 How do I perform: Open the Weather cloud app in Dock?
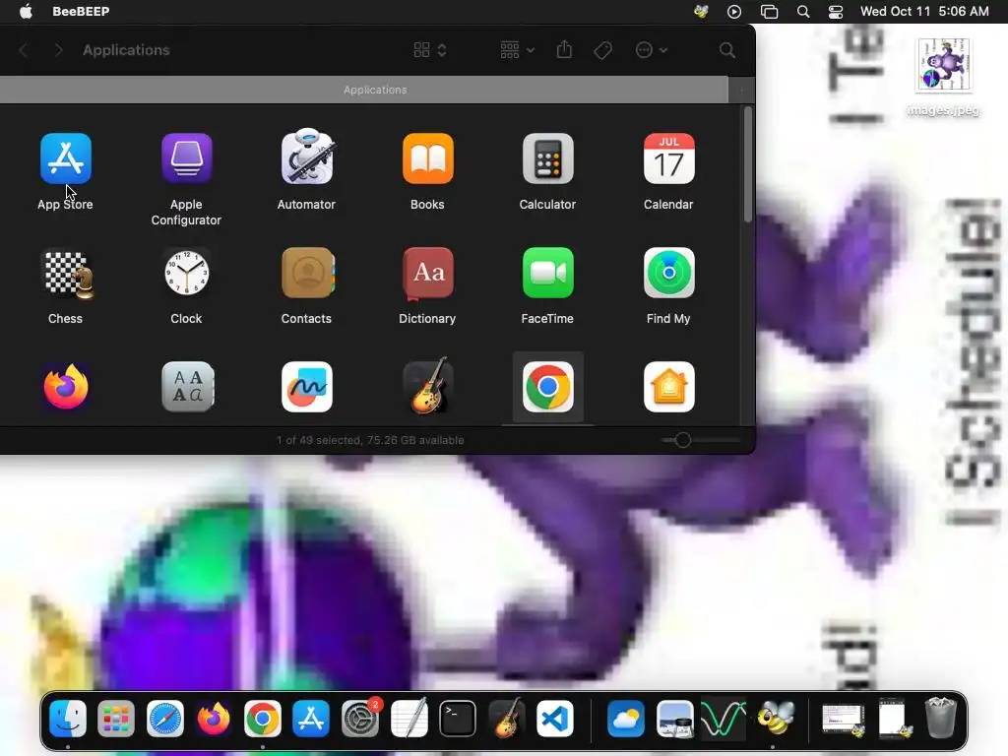pyautogui.click(x=625, y=718)
